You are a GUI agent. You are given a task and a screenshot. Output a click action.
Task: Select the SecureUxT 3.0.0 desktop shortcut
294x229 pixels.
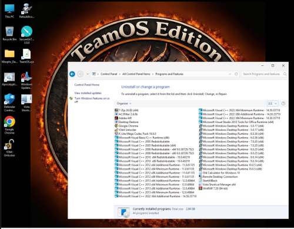[x=26, y=35]
